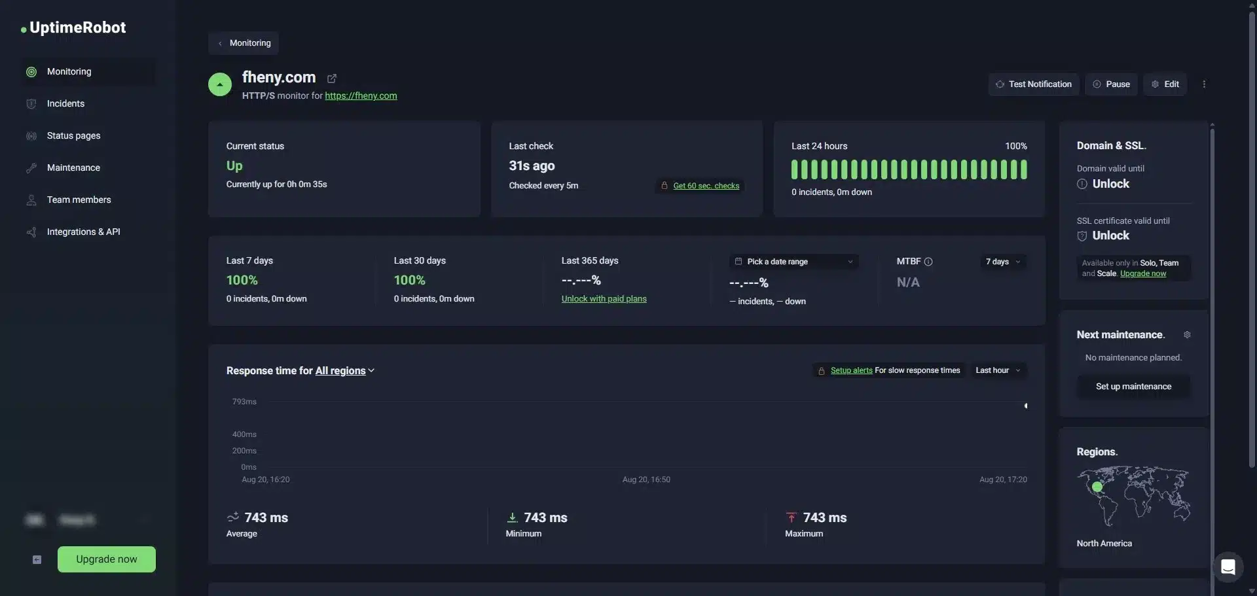Open the Monitoring sidebar section

88,71
